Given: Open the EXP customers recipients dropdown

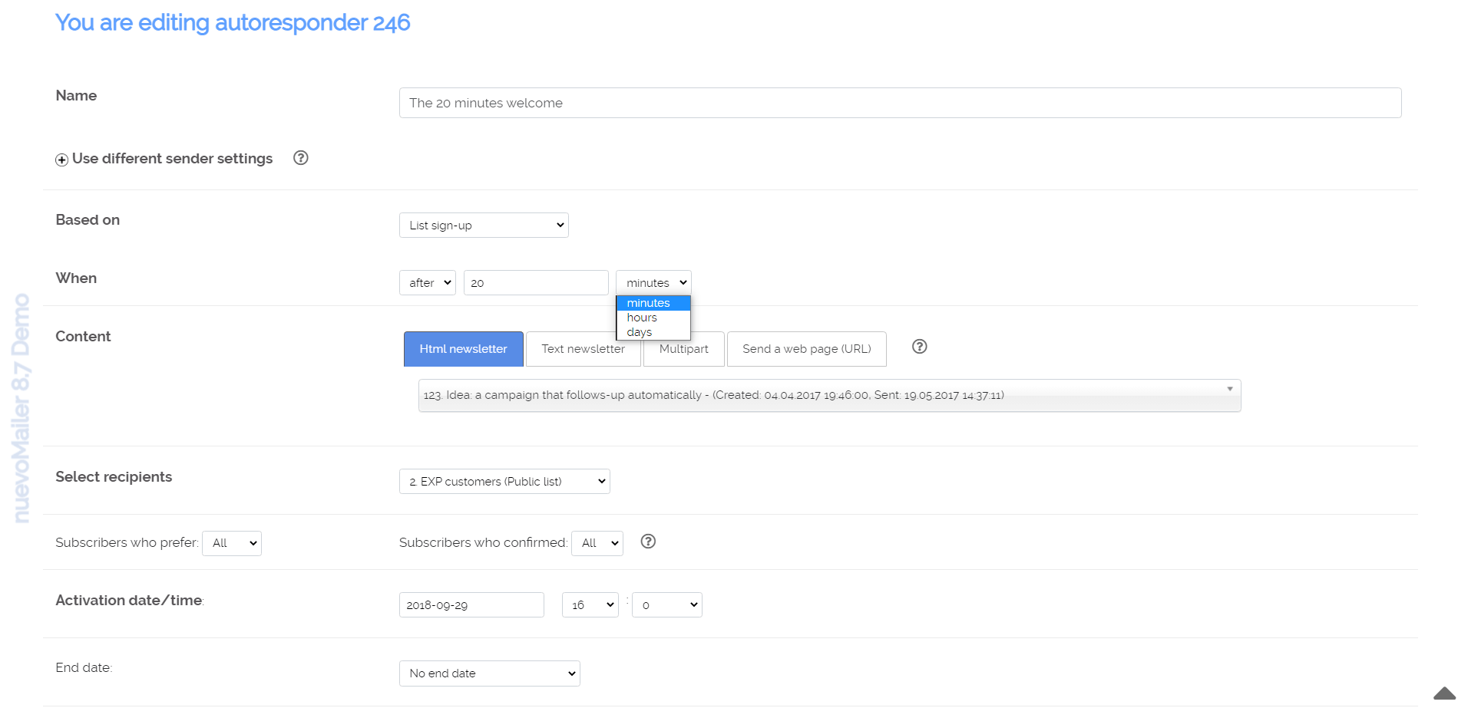Looking at the screenshot, I should click(504, 482).
